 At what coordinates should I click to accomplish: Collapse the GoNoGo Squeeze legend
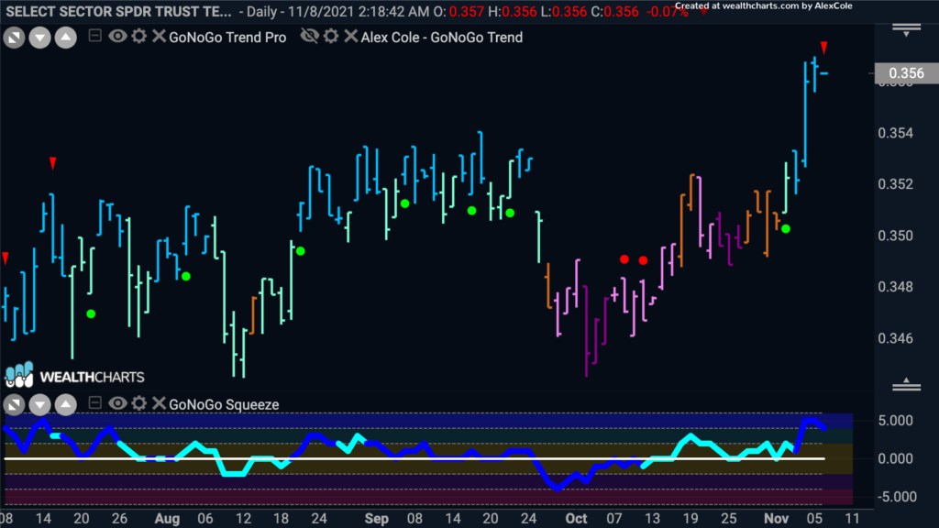95,404
